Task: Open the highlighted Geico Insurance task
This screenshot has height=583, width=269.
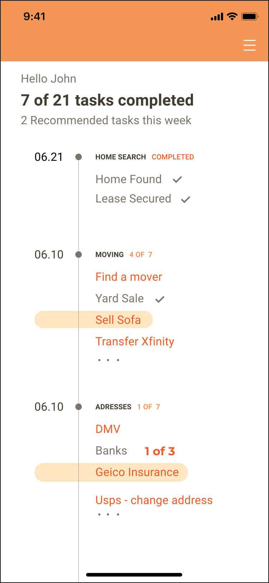Action: [x=111, y=472]
